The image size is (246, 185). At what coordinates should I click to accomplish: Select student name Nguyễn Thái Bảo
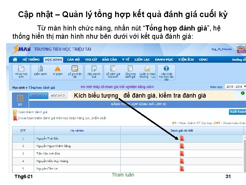[x=47, y=138]
